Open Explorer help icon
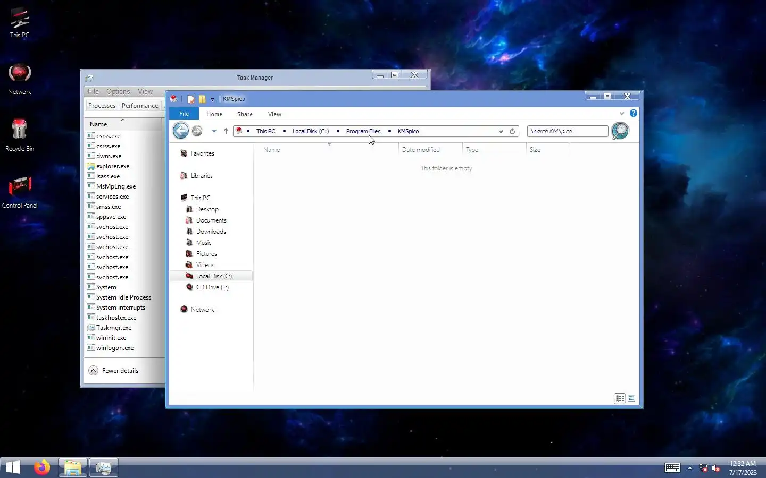Image resolution: width=766 pixels, height=478 pixels. tap(634, 113)
